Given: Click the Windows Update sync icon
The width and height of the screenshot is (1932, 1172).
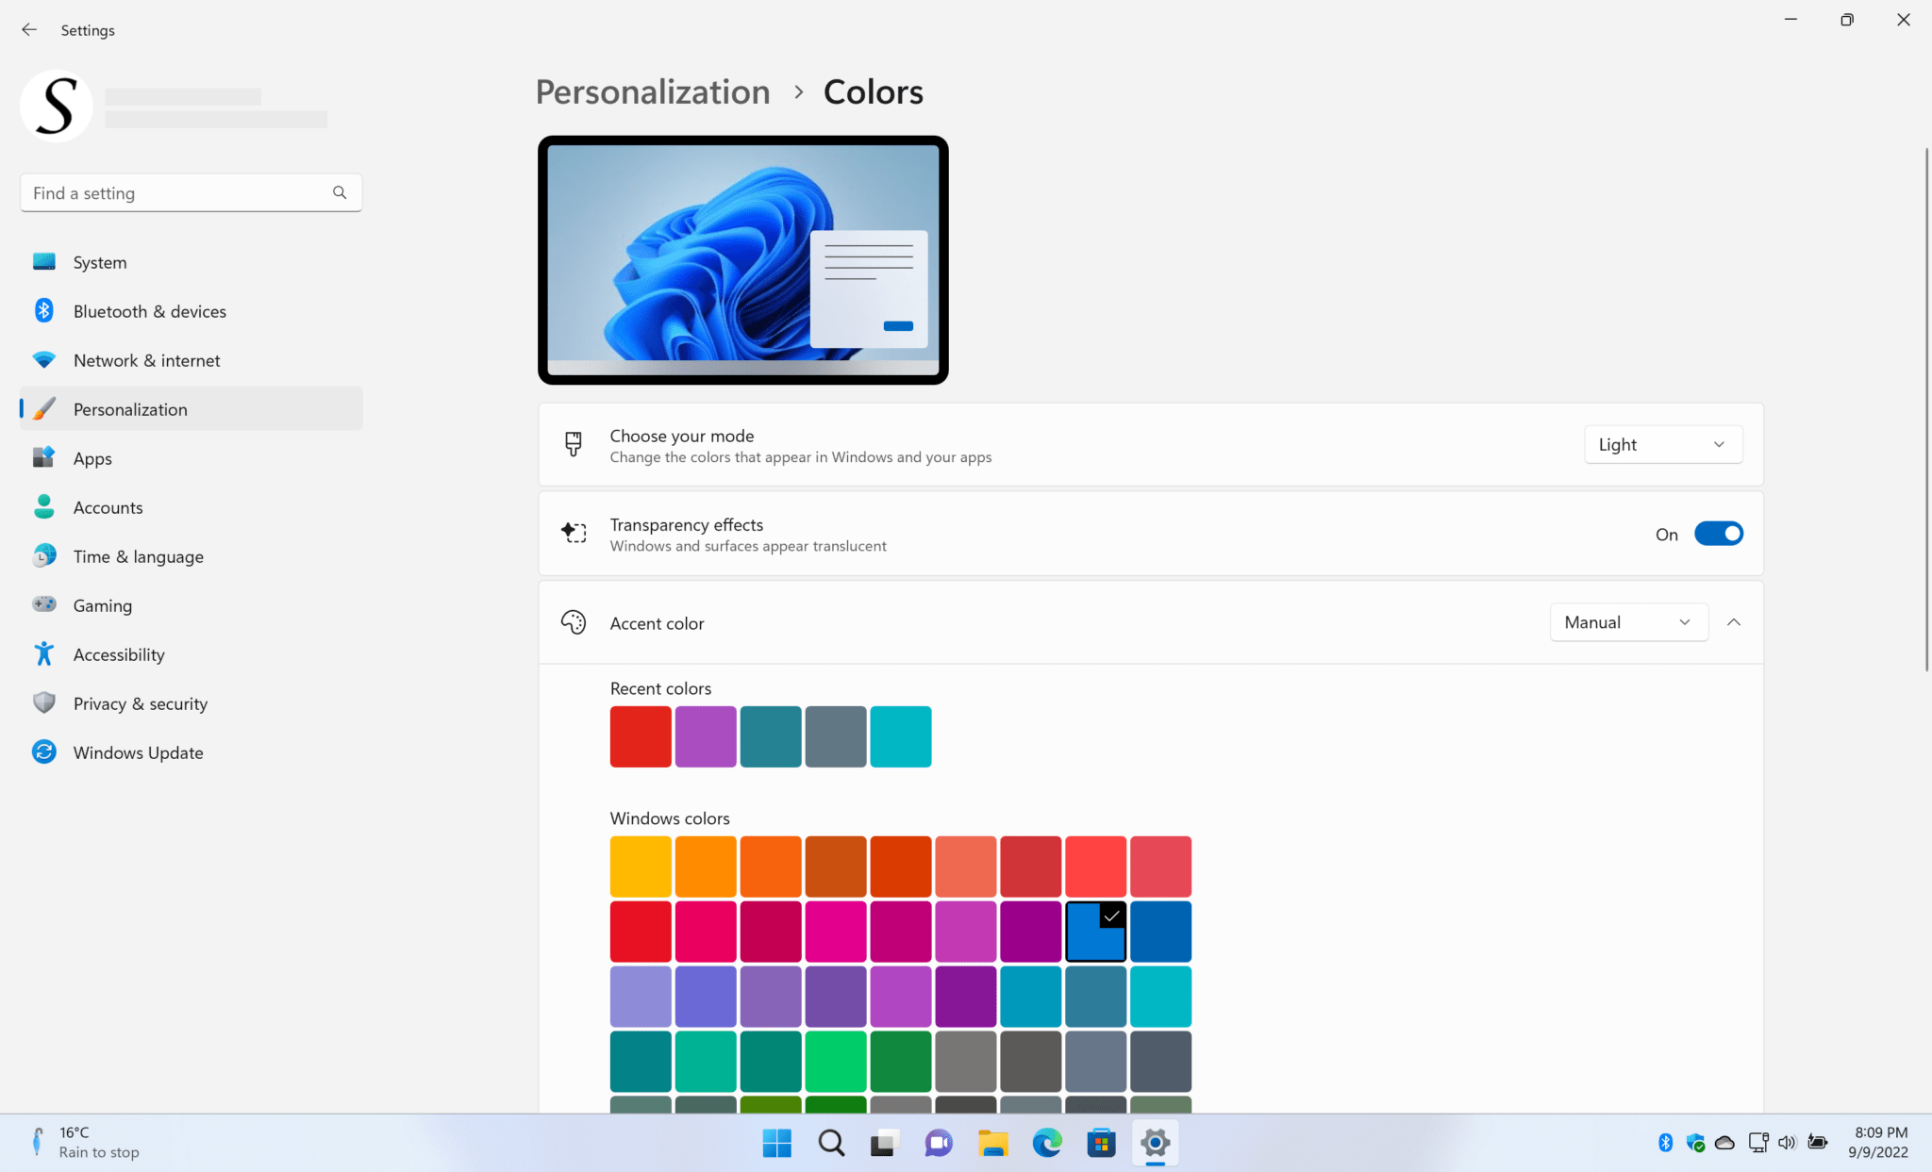Looking at the screenshot, I should pos(43,751).
